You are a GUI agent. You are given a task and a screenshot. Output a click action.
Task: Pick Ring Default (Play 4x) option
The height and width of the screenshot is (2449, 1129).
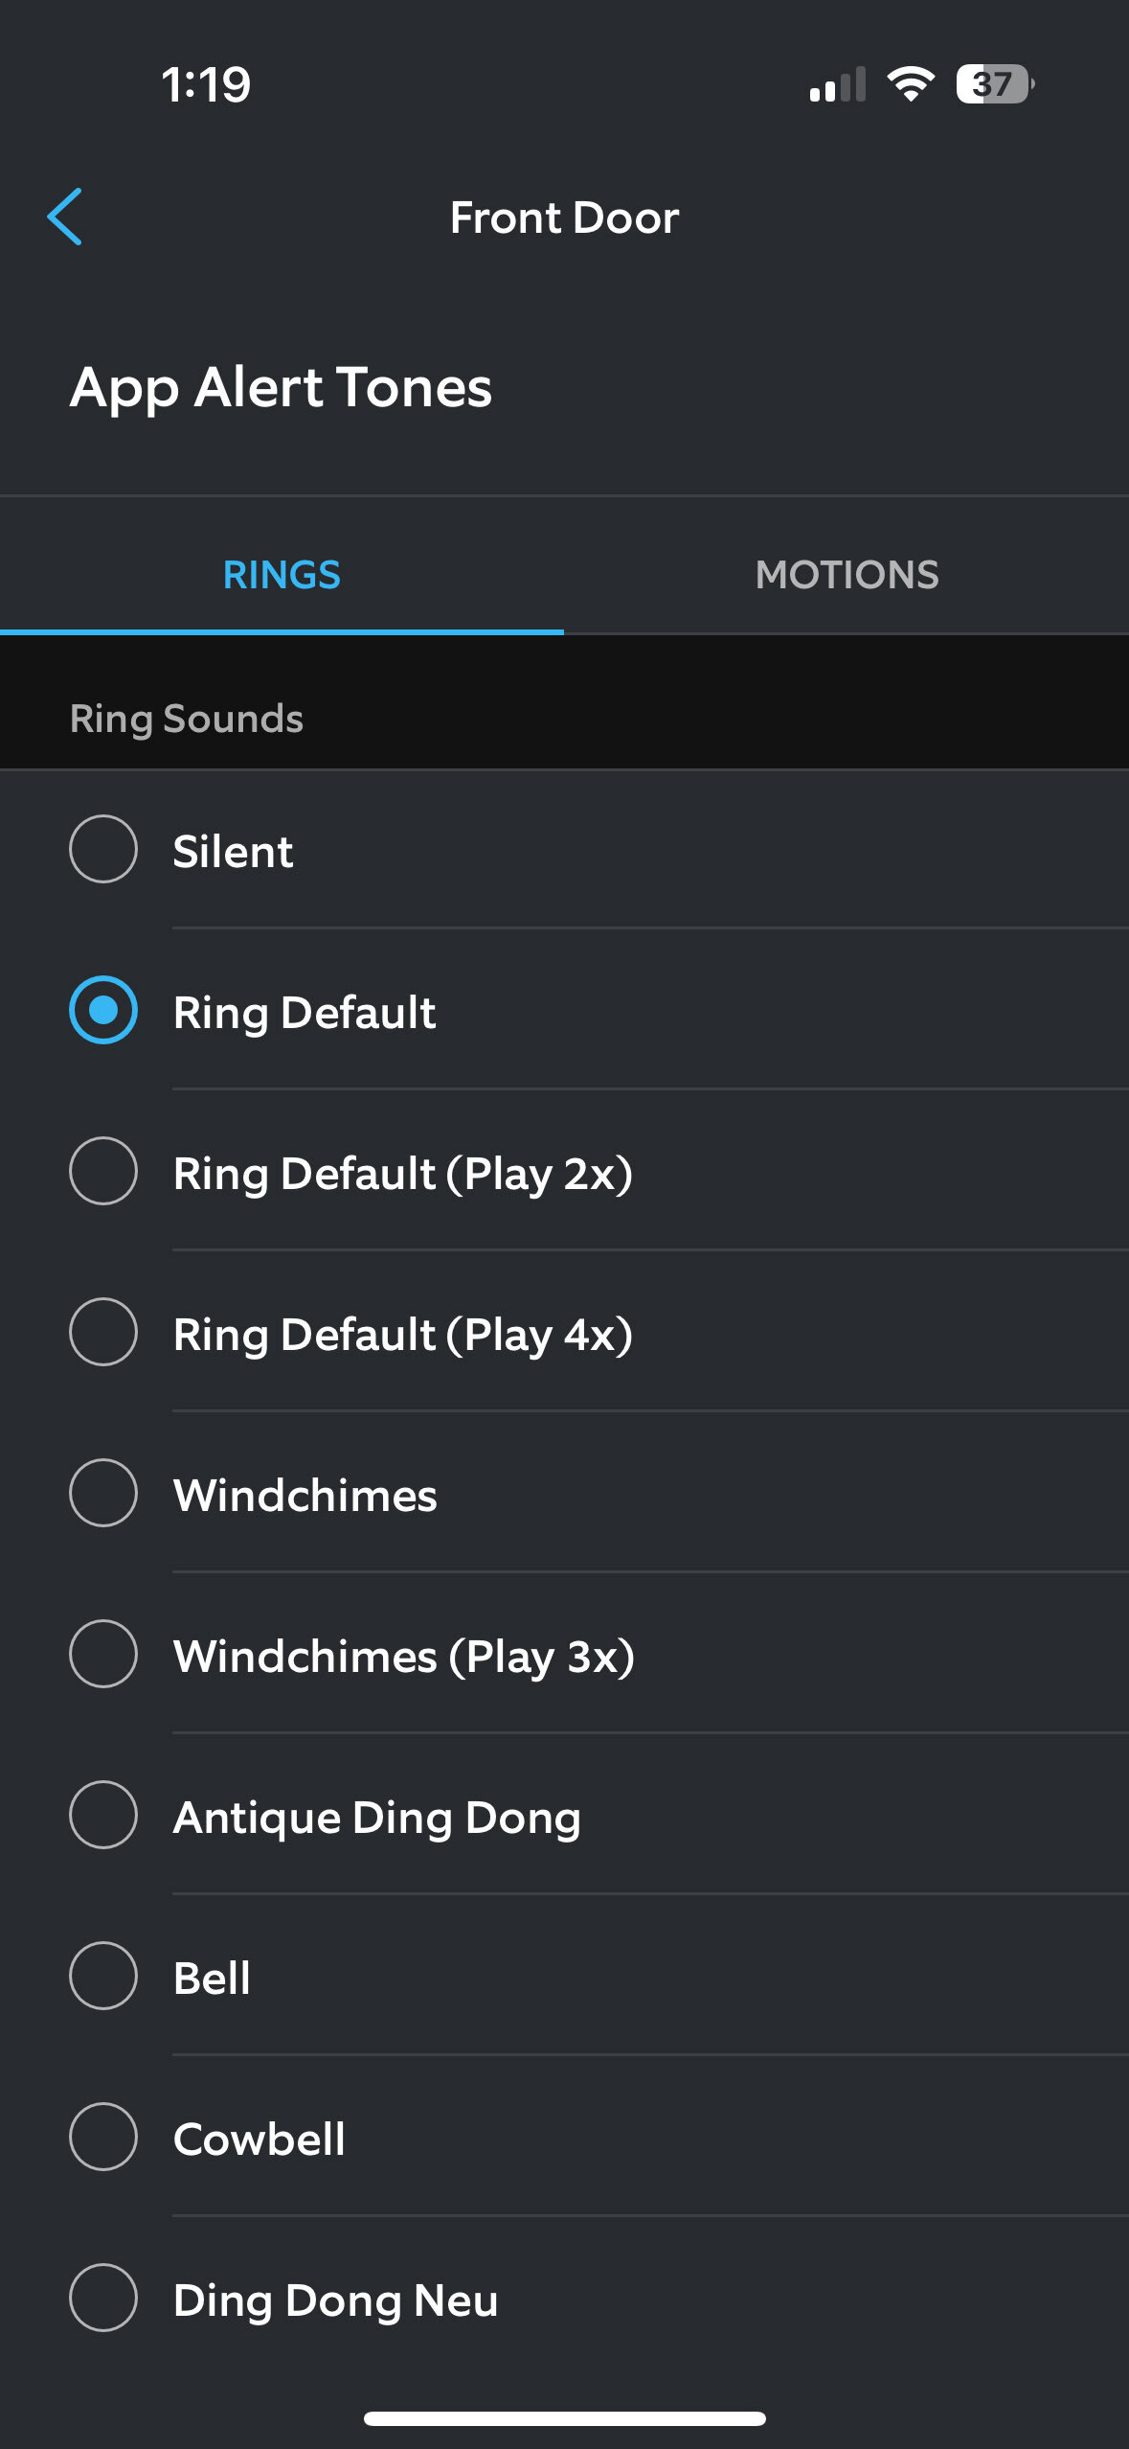[x=103, y=1332]
